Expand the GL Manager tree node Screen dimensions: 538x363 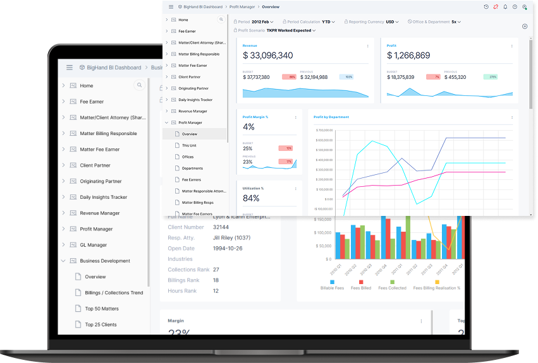tap(63, 245)
